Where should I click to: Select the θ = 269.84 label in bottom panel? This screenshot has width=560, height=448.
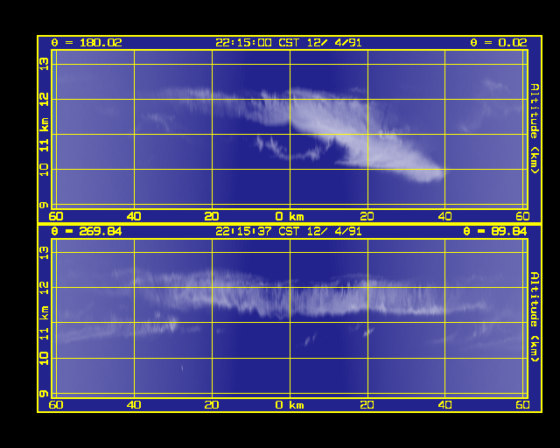pos(87,232)
